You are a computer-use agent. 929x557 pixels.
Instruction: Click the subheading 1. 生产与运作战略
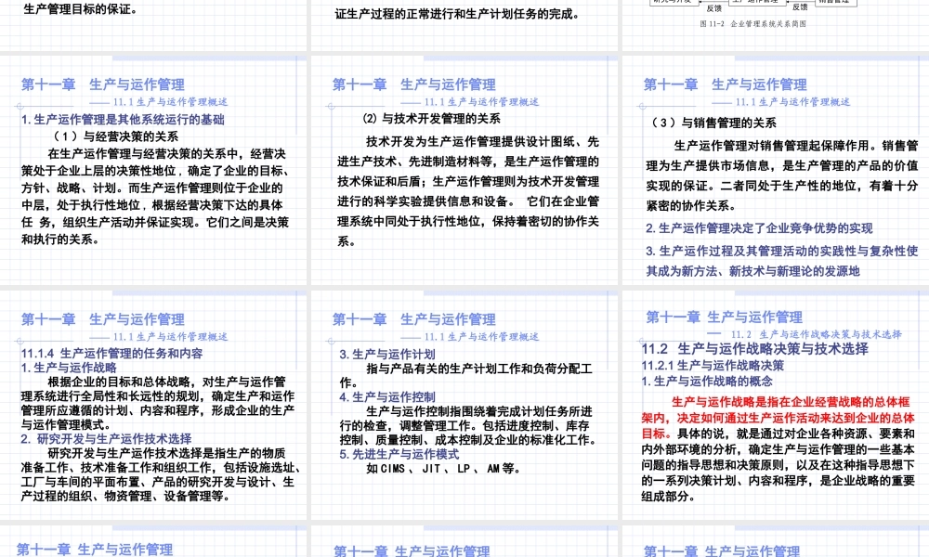(69, 368)
